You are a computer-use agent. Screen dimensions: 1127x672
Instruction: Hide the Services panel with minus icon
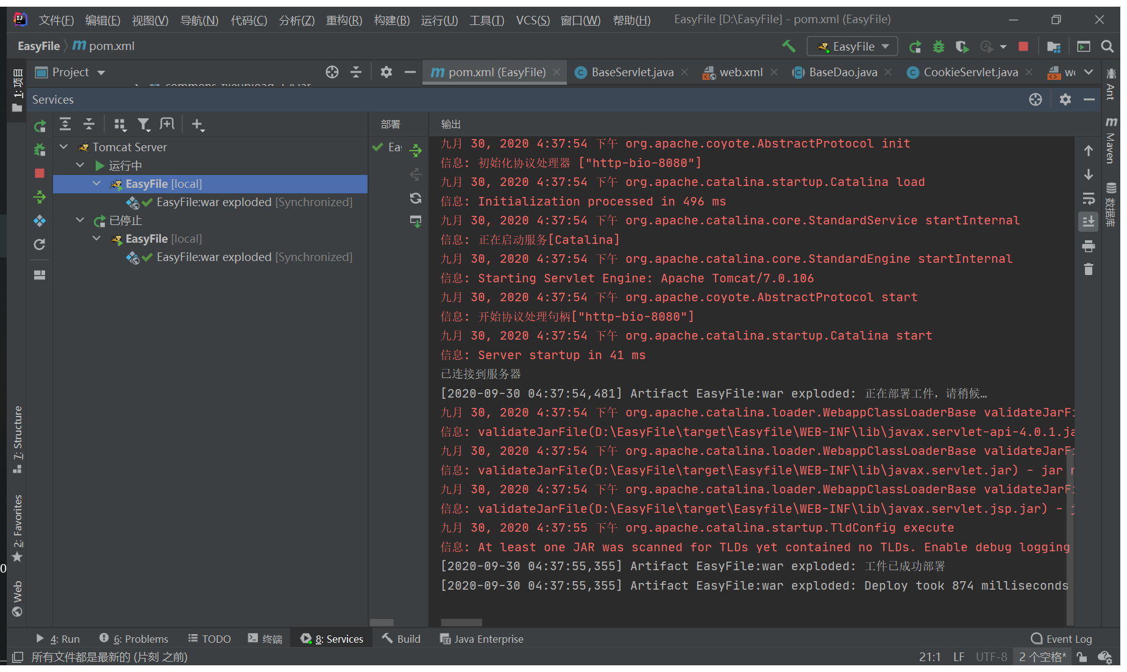click(1089, 99)
